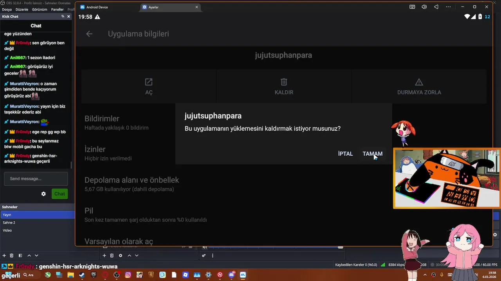Add a new scene with plus icon
Image resolution: width=501 pixels, height=281 pixels.
(x=4, y=256)
